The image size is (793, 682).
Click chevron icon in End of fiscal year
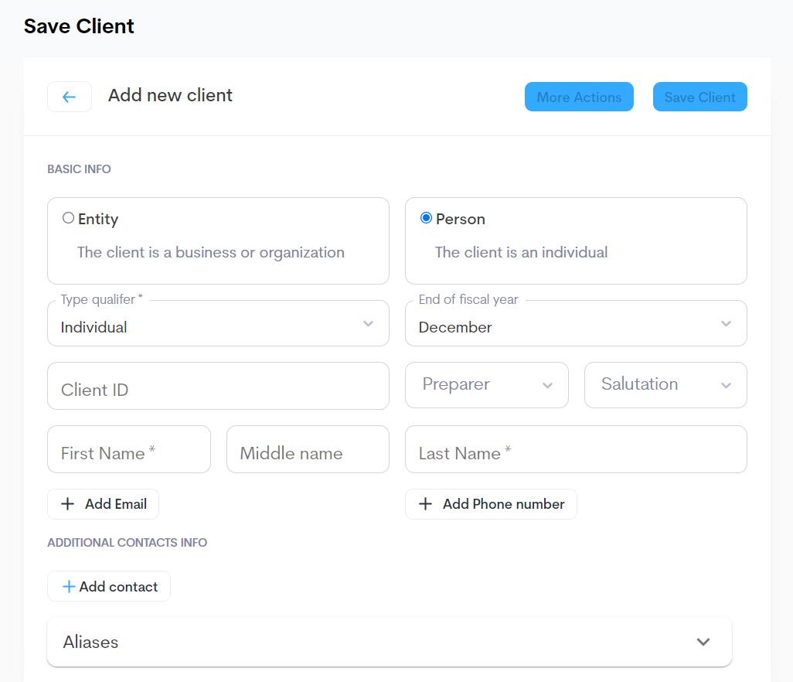pyautogui.click(x=726, y=324)
